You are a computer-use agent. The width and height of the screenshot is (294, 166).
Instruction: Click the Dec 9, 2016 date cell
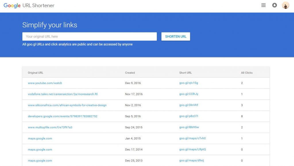coord(133,83)
